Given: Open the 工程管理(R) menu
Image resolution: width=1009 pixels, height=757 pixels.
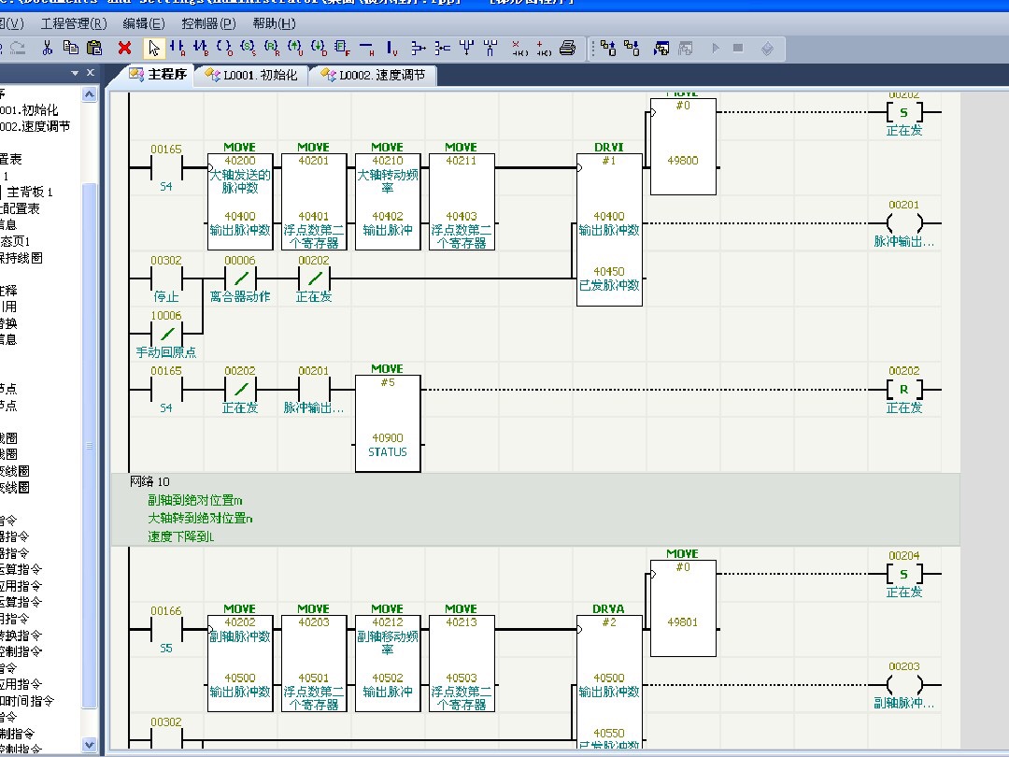Looking at the screenshot, I should tap(74, 23).
